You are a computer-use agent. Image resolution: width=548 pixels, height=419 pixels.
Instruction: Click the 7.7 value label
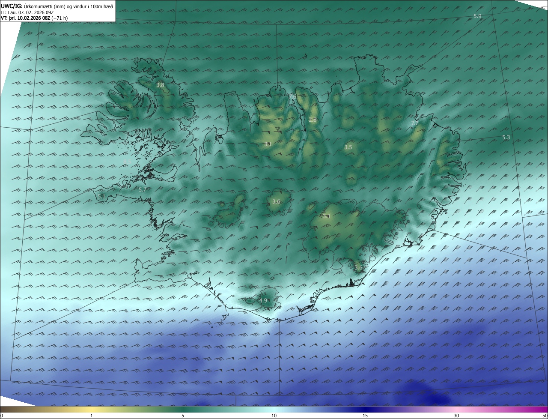tap(414, 123)
